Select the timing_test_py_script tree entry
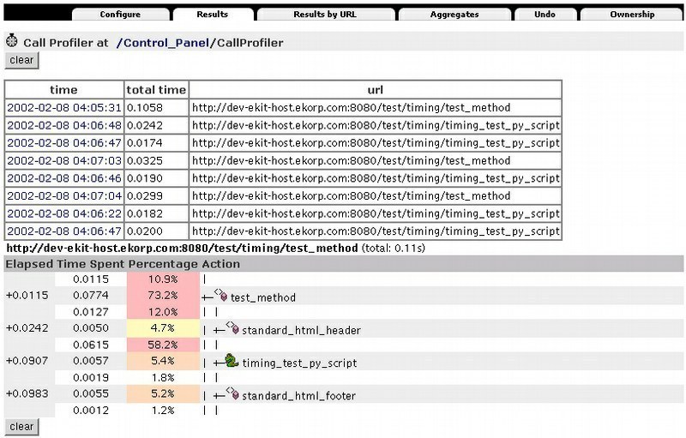This screenshot has width=686, height=438. 299,363
